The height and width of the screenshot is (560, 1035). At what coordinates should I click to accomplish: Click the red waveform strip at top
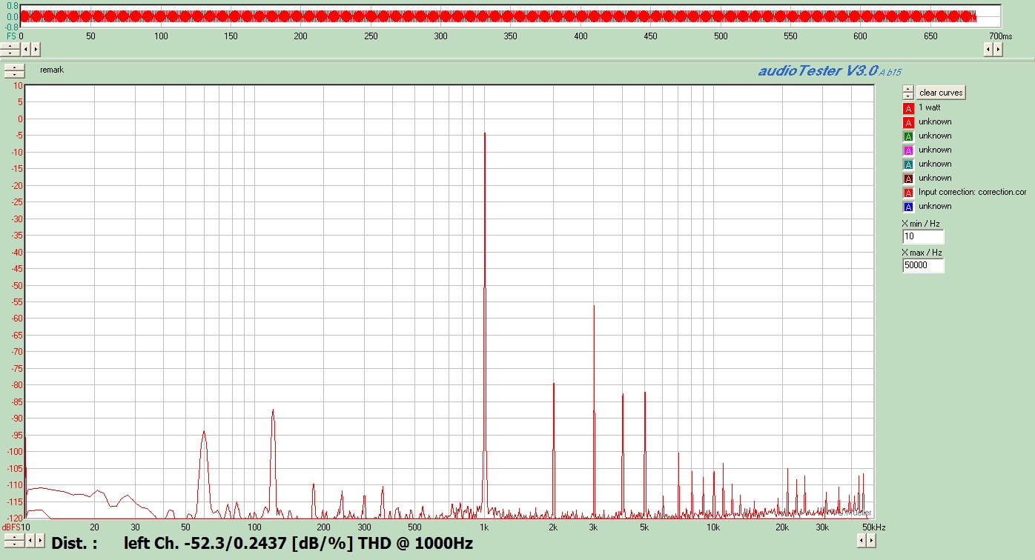click(x=497, y=16)
